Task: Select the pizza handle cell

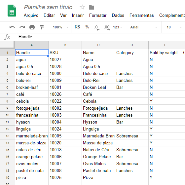Action: tap(32, 178)
